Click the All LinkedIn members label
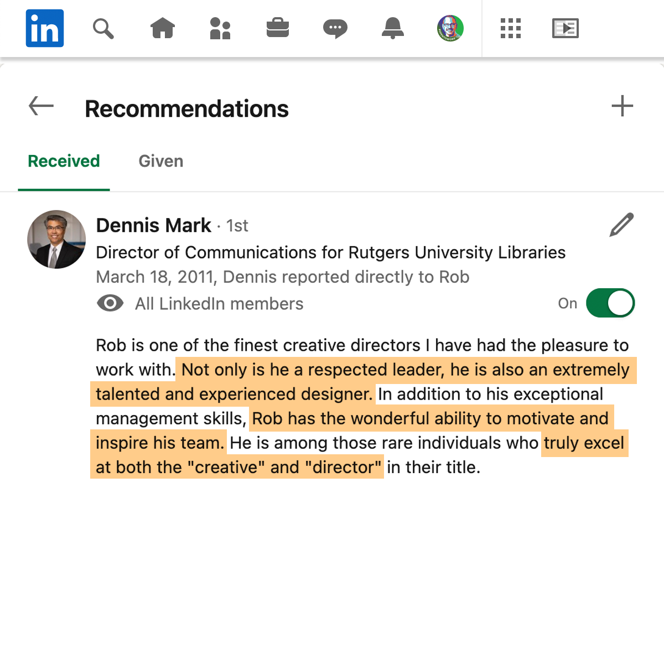The image size is (664, 664). point(219,304)
